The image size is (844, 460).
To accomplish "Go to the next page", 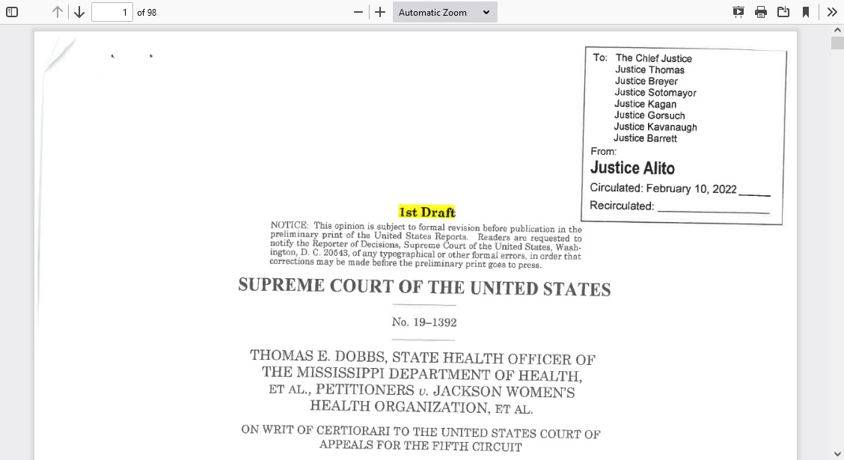I will click(78, 12).
